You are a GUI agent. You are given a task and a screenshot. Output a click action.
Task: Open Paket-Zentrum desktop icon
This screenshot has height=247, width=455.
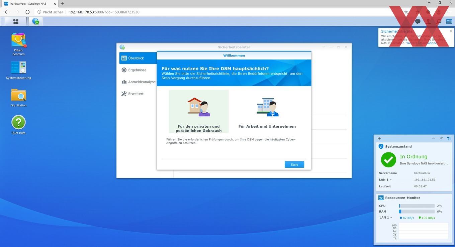[x=19, y=44]
